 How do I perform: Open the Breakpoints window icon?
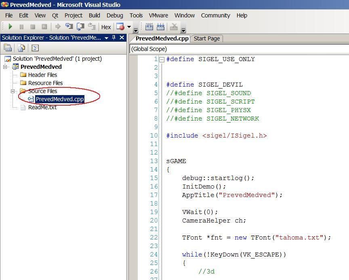120,27
